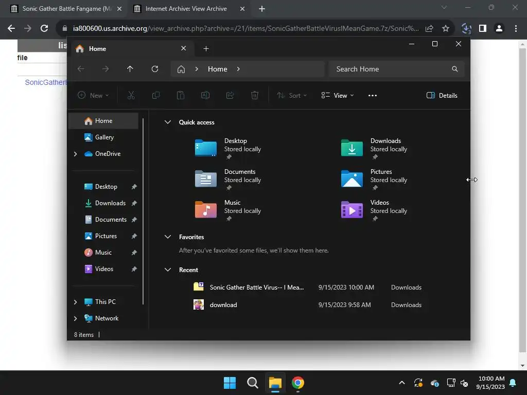Select pinned Pictures in sidebar
This screenshot has width=527, height=395.
click(x=103, y=236)
